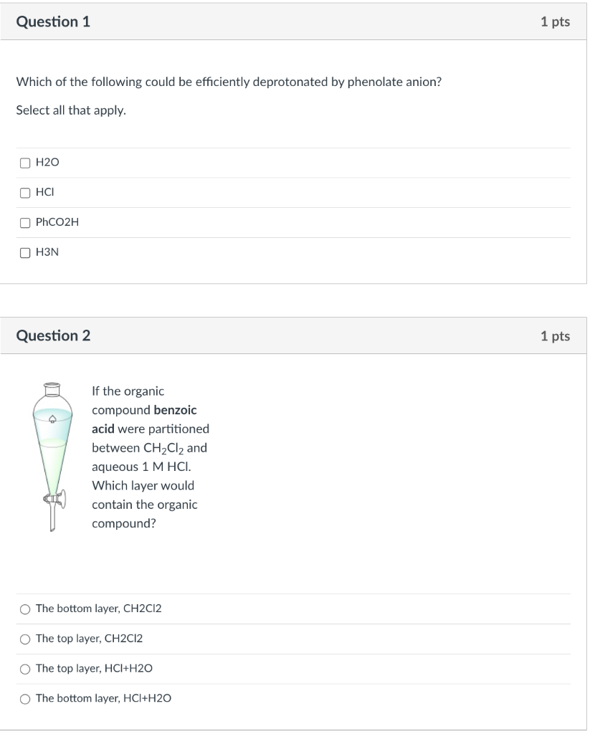The height and width of the screenshot is (734, 590).
Task: Pick 'The bottom layer, HCl+H2O' answer
Action: click(x=25, y=698)
